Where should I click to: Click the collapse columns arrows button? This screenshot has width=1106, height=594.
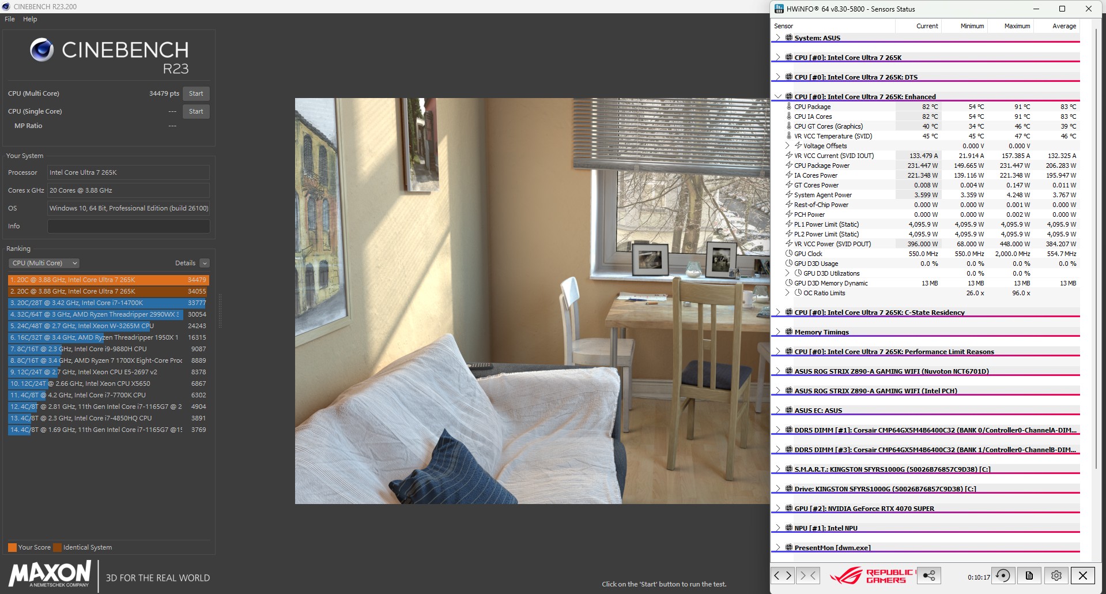tap(808, 576)
